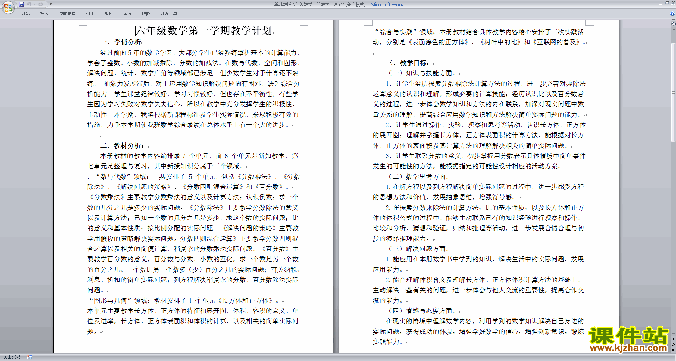The width and height of the screenshot is (676, 361).
Task: Click the heading 三、教学目标:
Action: tap(407, 63)
